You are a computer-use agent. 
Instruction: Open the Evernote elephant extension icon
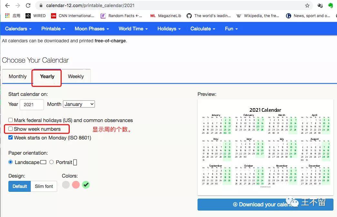coord(331,5)
